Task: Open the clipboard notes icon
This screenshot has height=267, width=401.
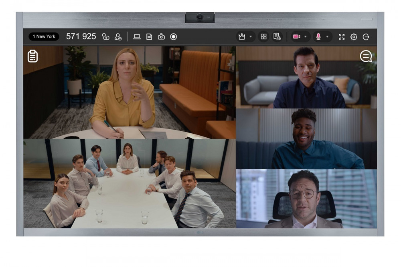Action: click(x=32, y=56)
